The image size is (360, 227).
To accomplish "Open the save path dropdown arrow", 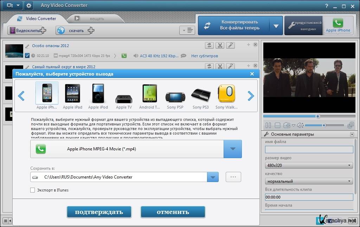I will 213,177.
